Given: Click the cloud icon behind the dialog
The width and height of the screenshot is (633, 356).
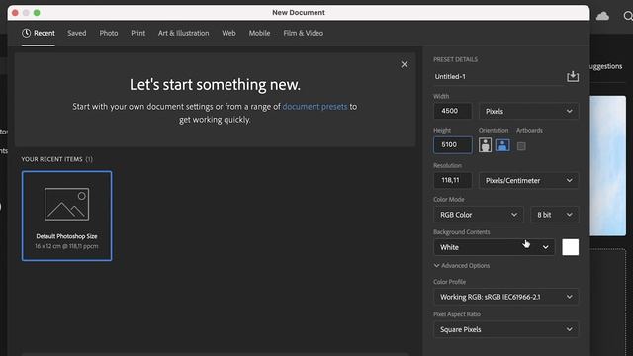Looking at the screenshot, I should pyautogui.click(x=602, y=16).
